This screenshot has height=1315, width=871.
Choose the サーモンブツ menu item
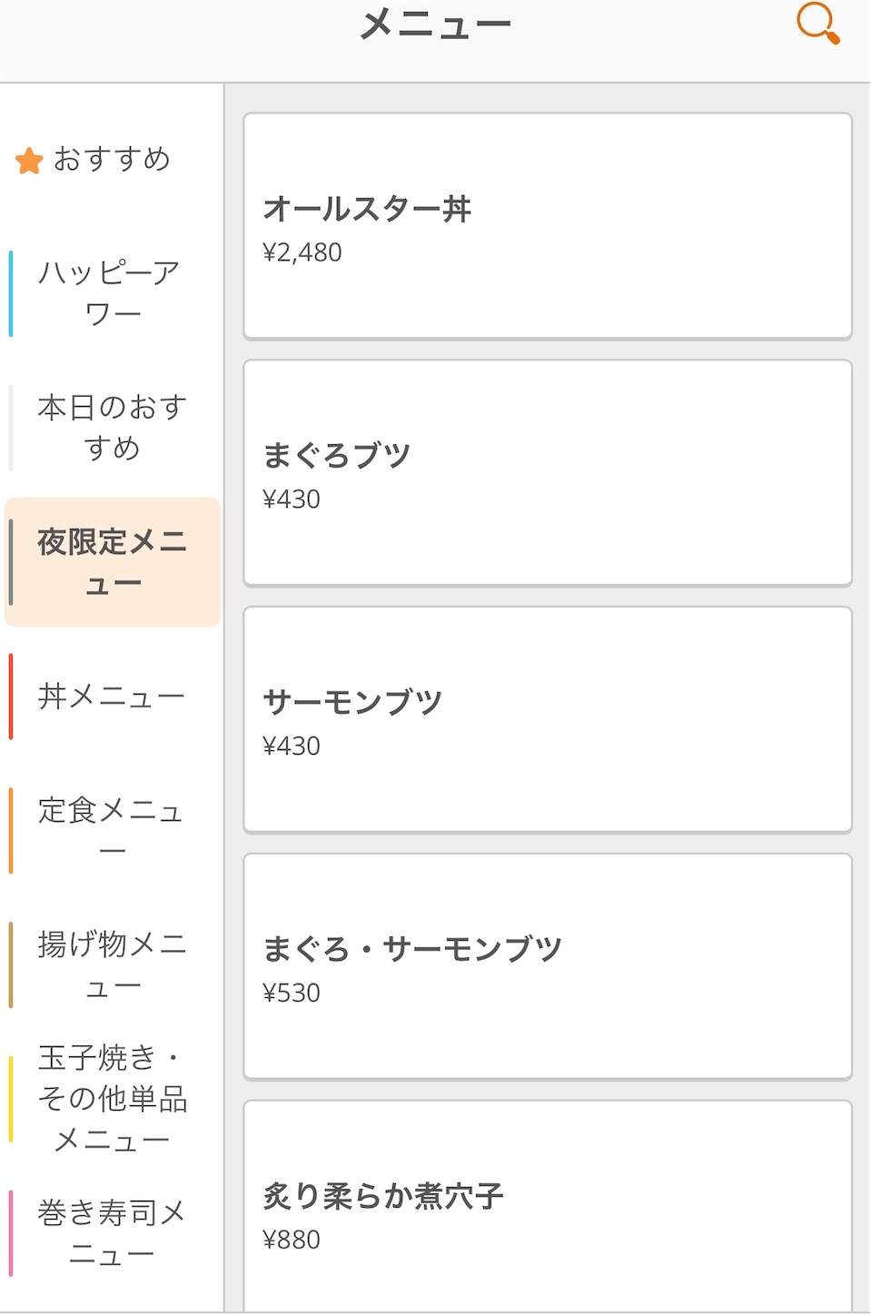pyautogui.click(x=548, y=720)
